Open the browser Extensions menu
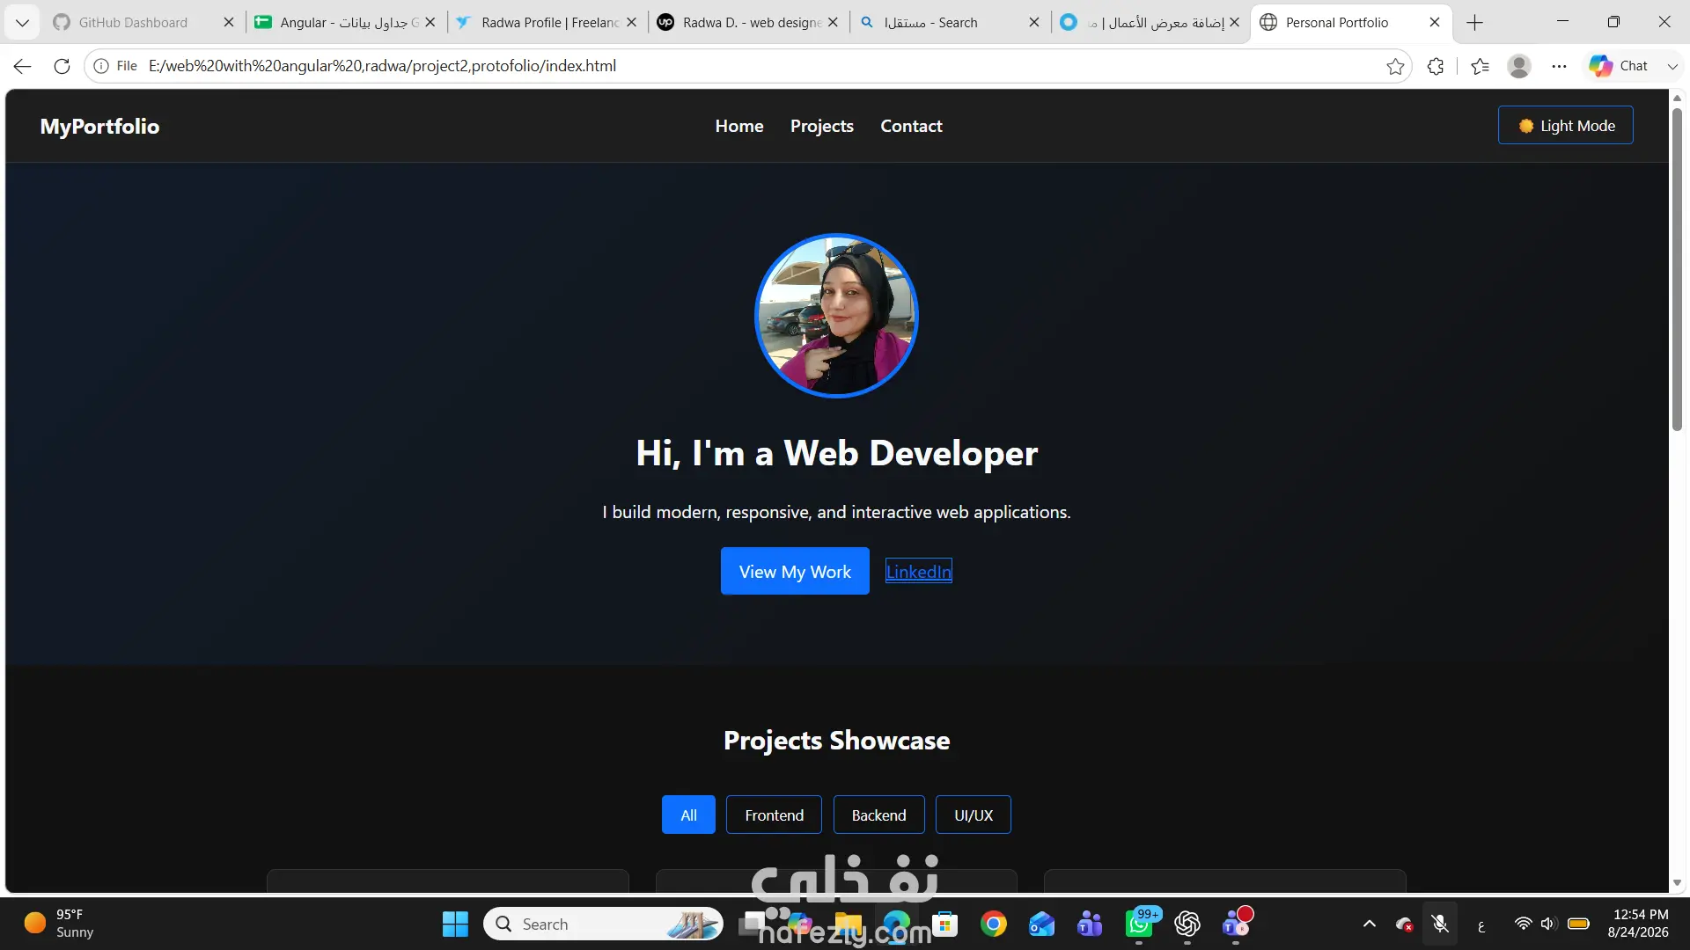 (1436, 66)
